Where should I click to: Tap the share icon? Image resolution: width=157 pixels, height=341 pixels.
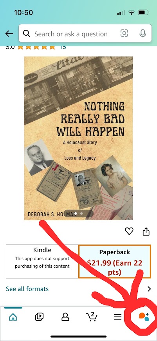pos(146,231)
